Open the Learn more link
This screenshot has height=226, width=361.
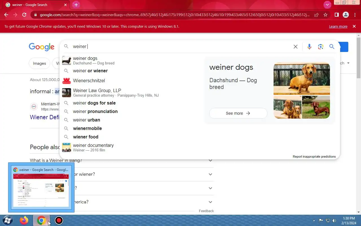[x=338, y=26]
